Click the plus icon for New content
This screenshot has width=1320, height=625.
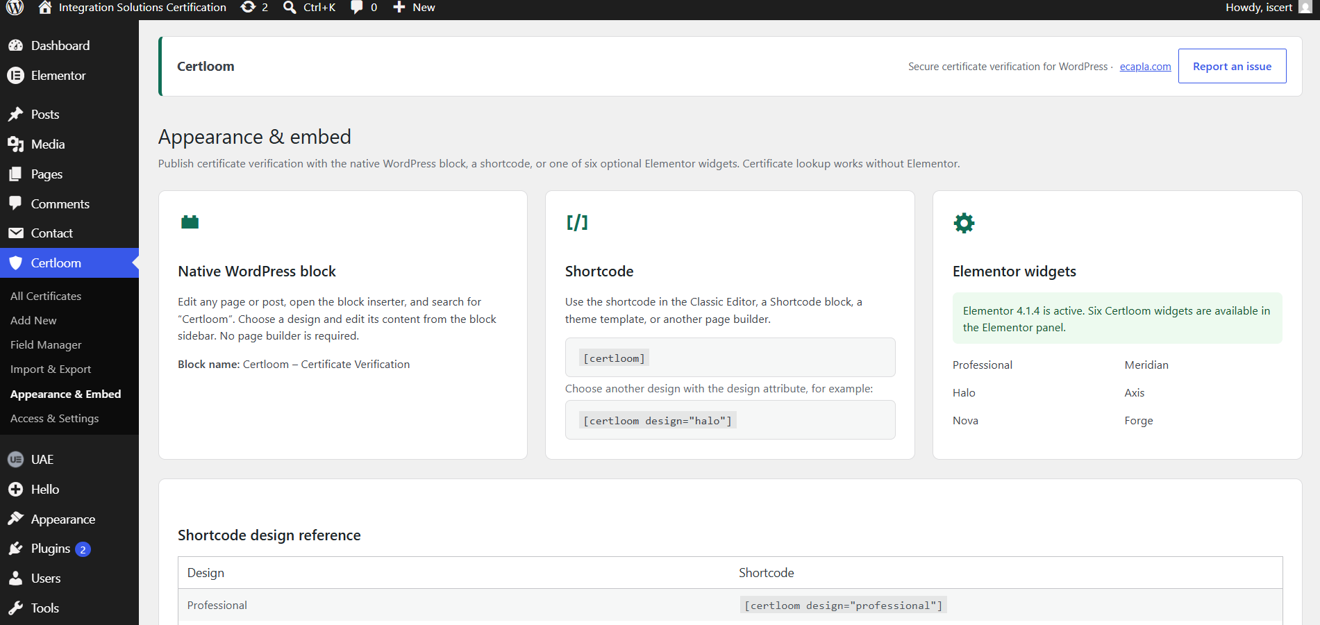point(399,8)
